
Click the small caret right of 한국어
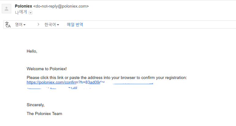58,25
